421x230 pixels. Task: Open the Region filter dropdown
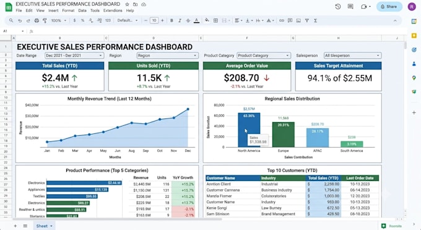tap(167, 55)
